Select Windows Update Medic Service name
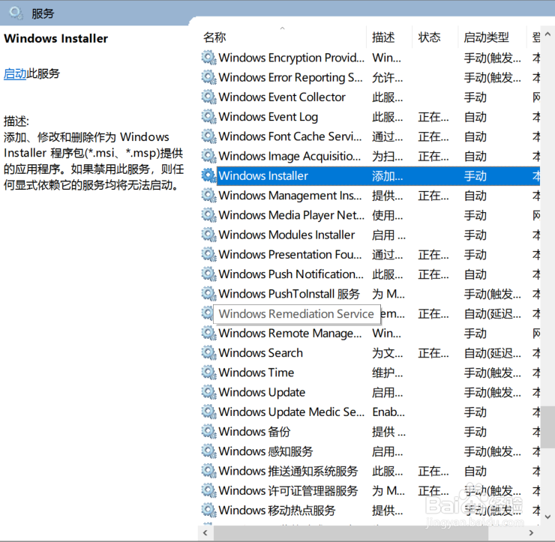The image size is (555, 542). tap(291, 412)
